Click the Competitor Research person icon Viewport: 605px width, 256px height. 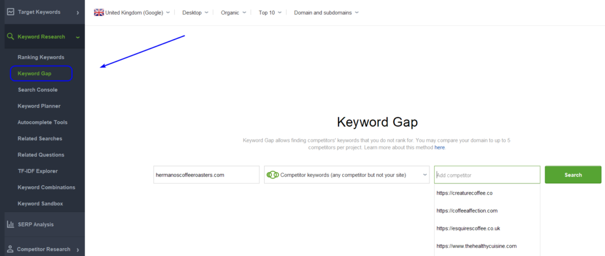coord(11,249)
